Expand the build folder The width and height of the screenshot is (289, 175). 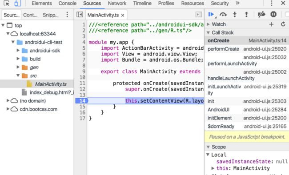[x=18, y=59]
